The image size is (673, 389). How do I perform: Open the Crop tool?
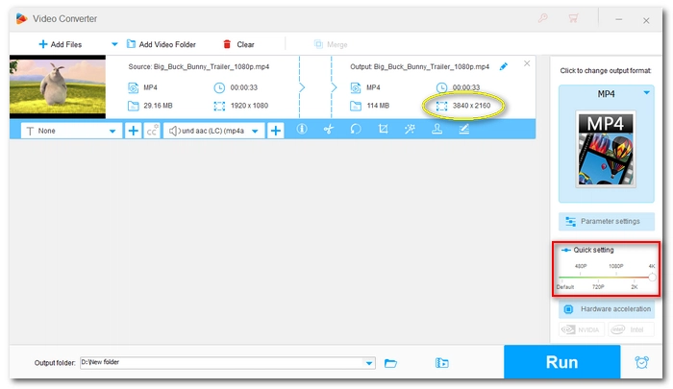pyautogui.click(x=383, y=129)
